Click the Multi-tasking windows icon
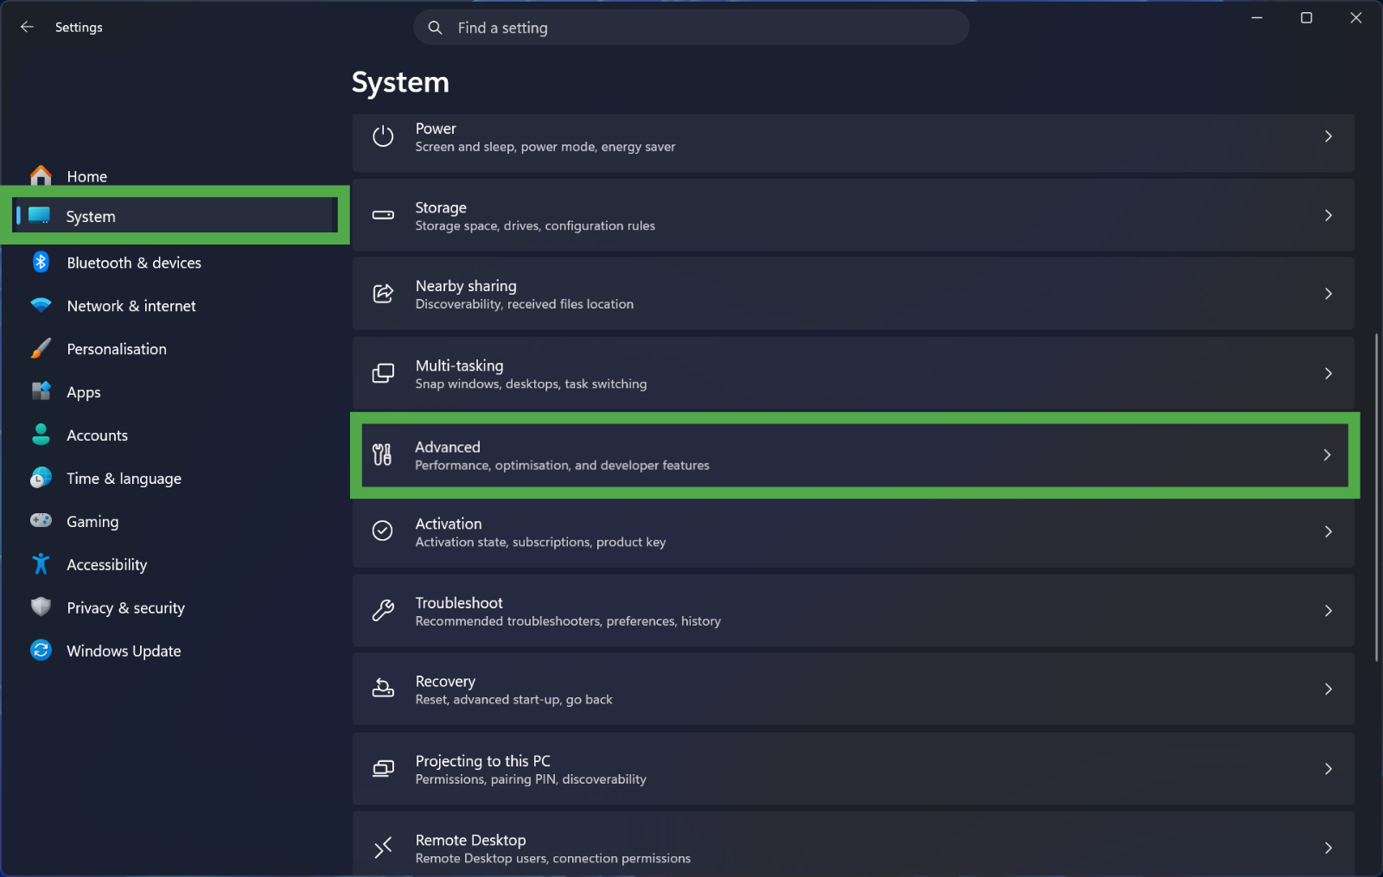The width and height of the screenshot is (1383, 877). point(383,373)
